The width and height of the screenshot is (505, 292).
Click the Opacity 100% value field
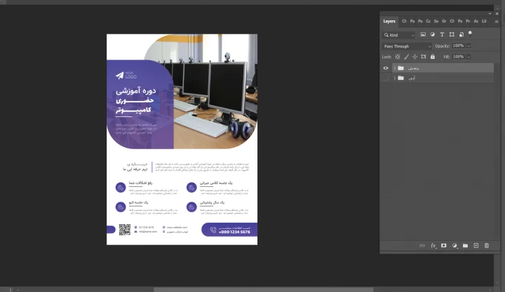(x=459, y=46)
